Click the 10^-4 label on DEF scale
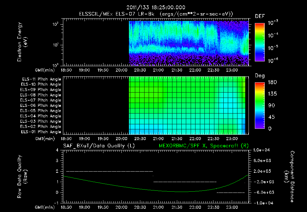 point(273,35)
